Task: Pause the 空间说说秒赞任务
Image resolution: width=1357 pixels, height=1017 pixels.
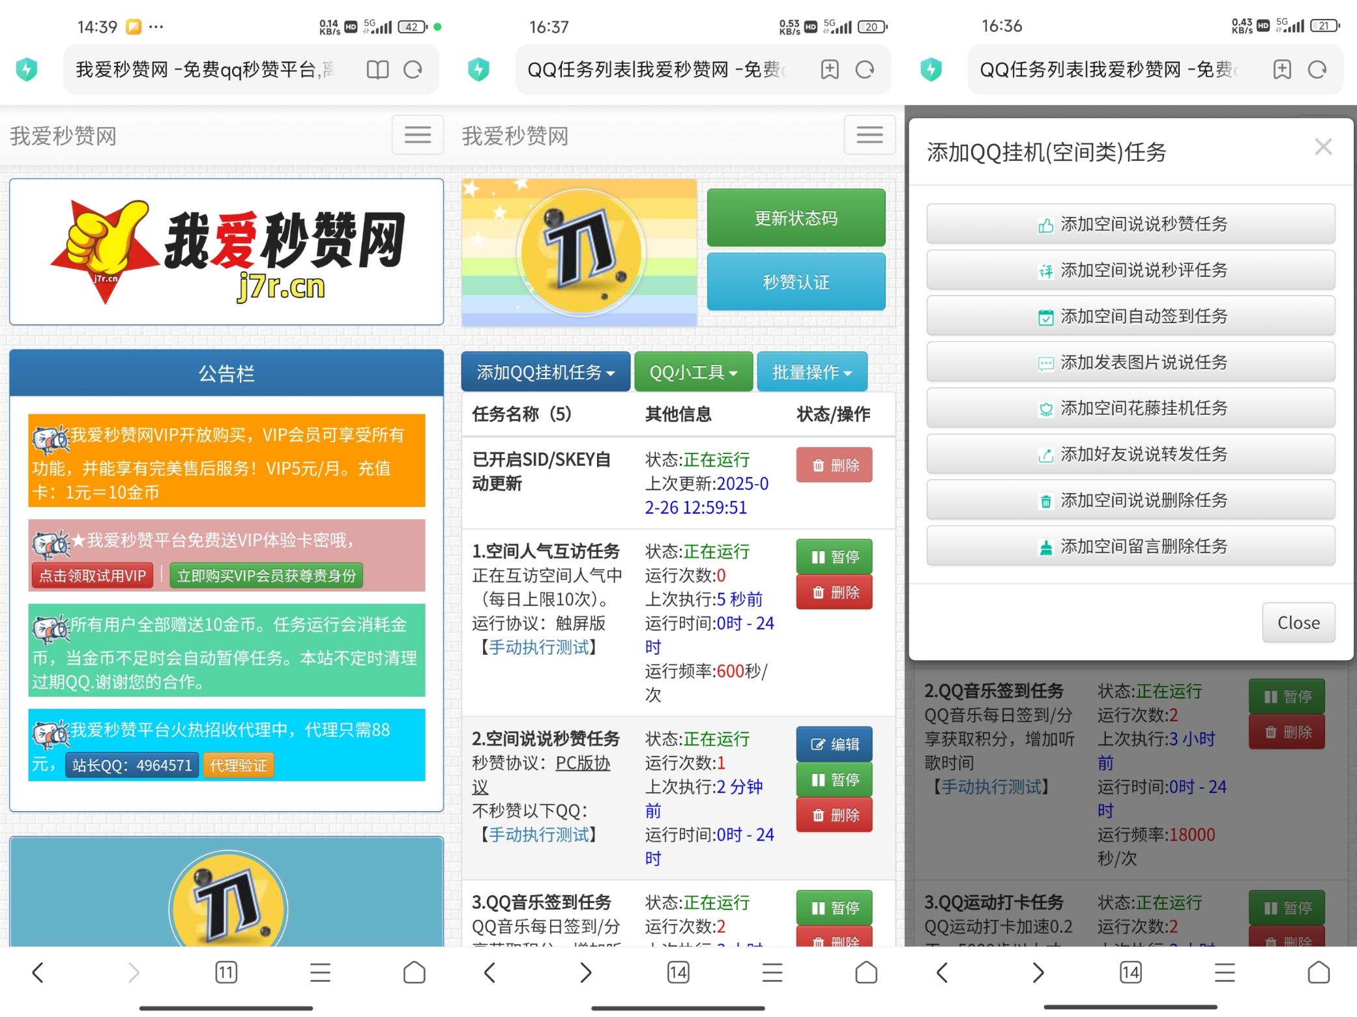Action: pyautogui.click(x=834, y=779)
